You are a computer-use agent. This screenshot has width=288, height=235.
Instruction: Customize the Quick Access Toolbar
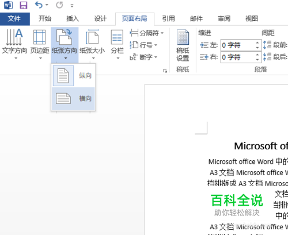click(x=72, y=6)
